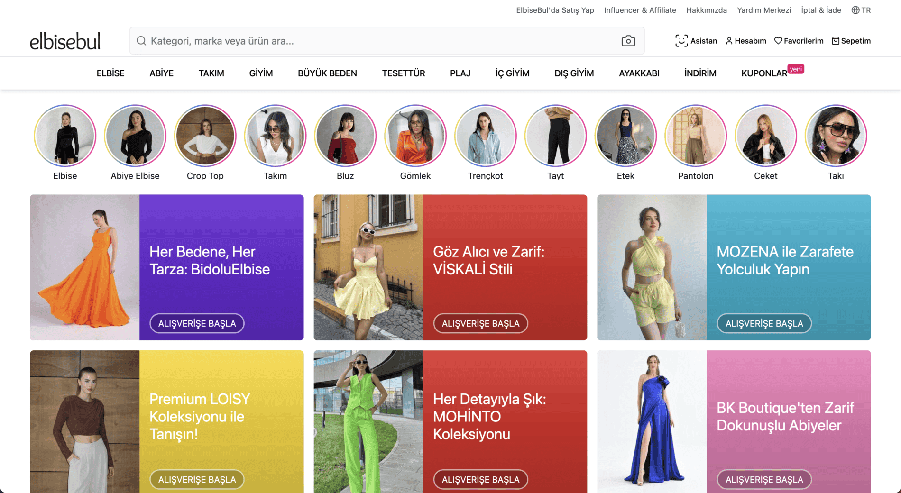Click the Favorilerim heart icon
Image resolution: width=901 pixels, height=493 pixels.
click(x=778, y=41)
